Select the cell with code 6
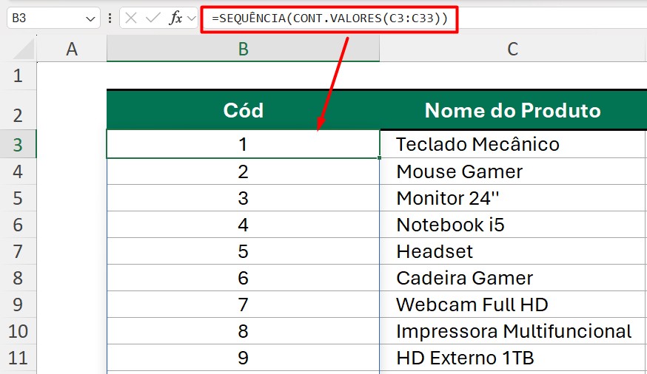This screenshot has width=647, height=374. [x=243, y=278]
